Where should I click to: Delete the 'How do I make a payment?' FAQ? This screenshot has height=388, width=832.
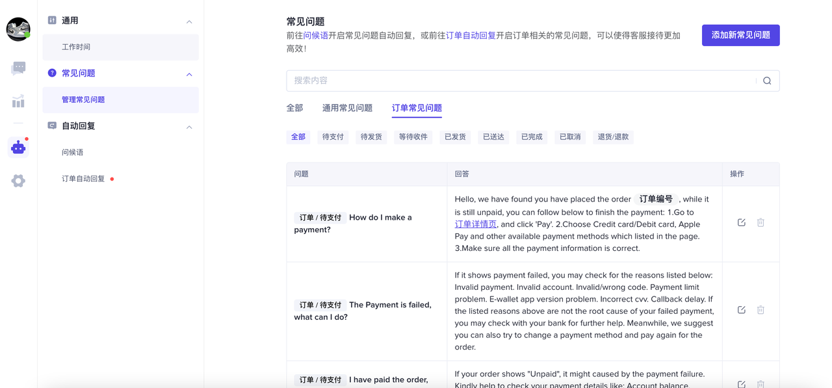click(x=760, y=223)
